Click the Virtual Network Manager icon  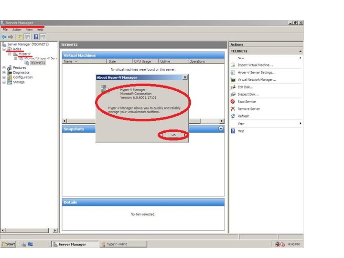tap(233, 80)
